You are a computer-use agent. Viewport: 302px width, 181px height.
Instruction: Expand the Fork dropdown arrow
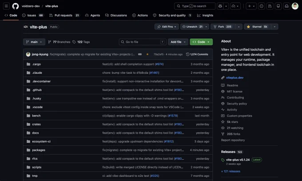tap(239, 27)
